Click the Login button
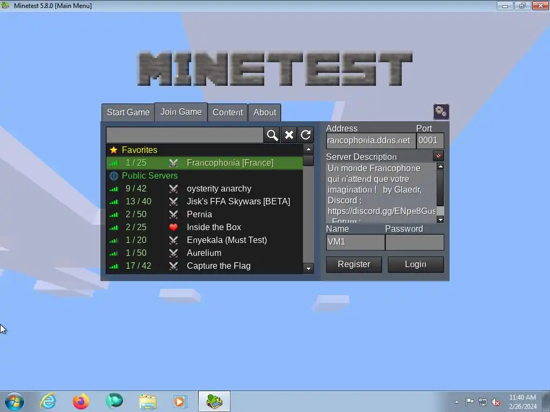 click(x=416, y=264)
